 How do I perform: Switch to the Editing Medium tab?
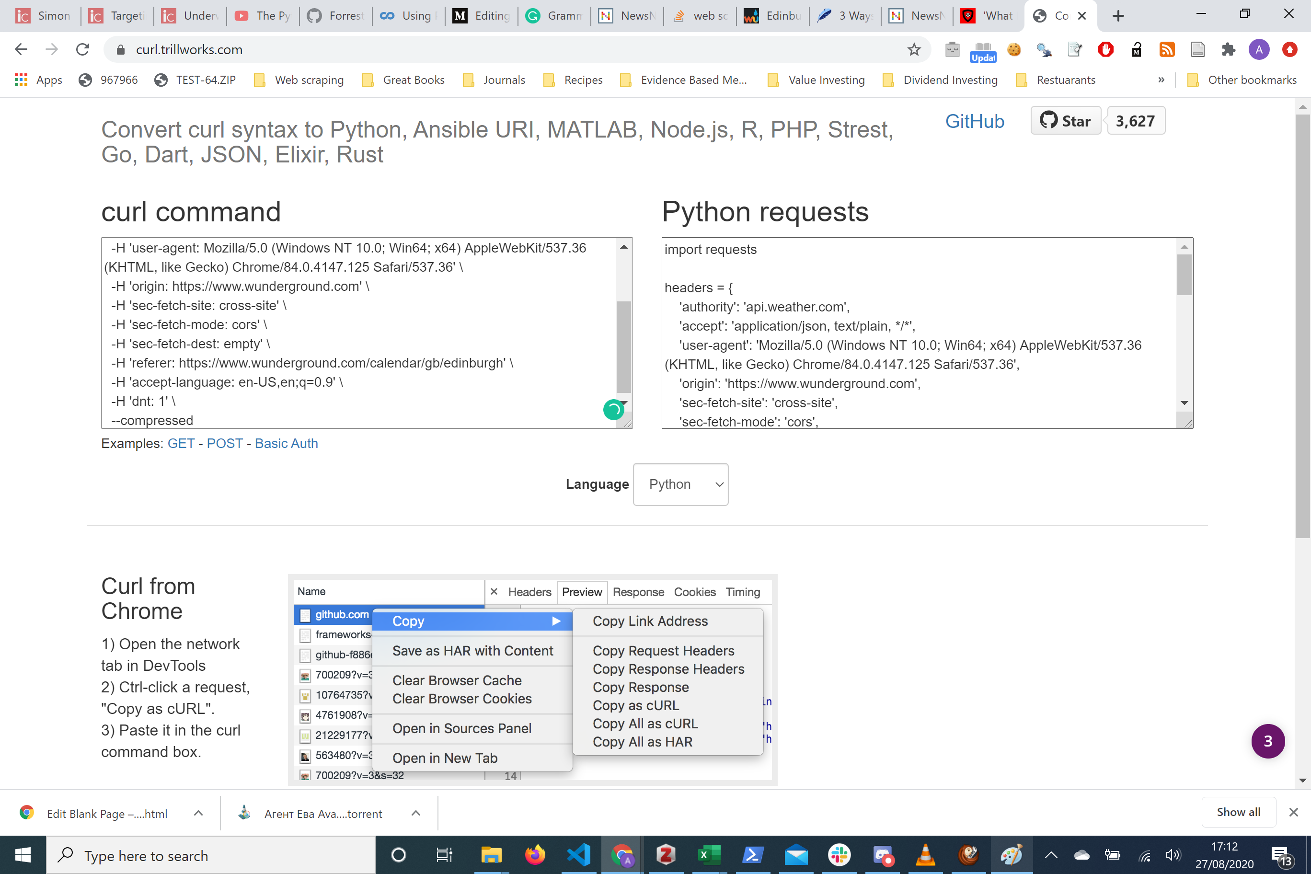(x=482, y=16)
